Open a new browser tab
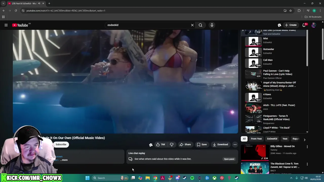Viewport: 324px width, 182px height. (x=49, y=4)
